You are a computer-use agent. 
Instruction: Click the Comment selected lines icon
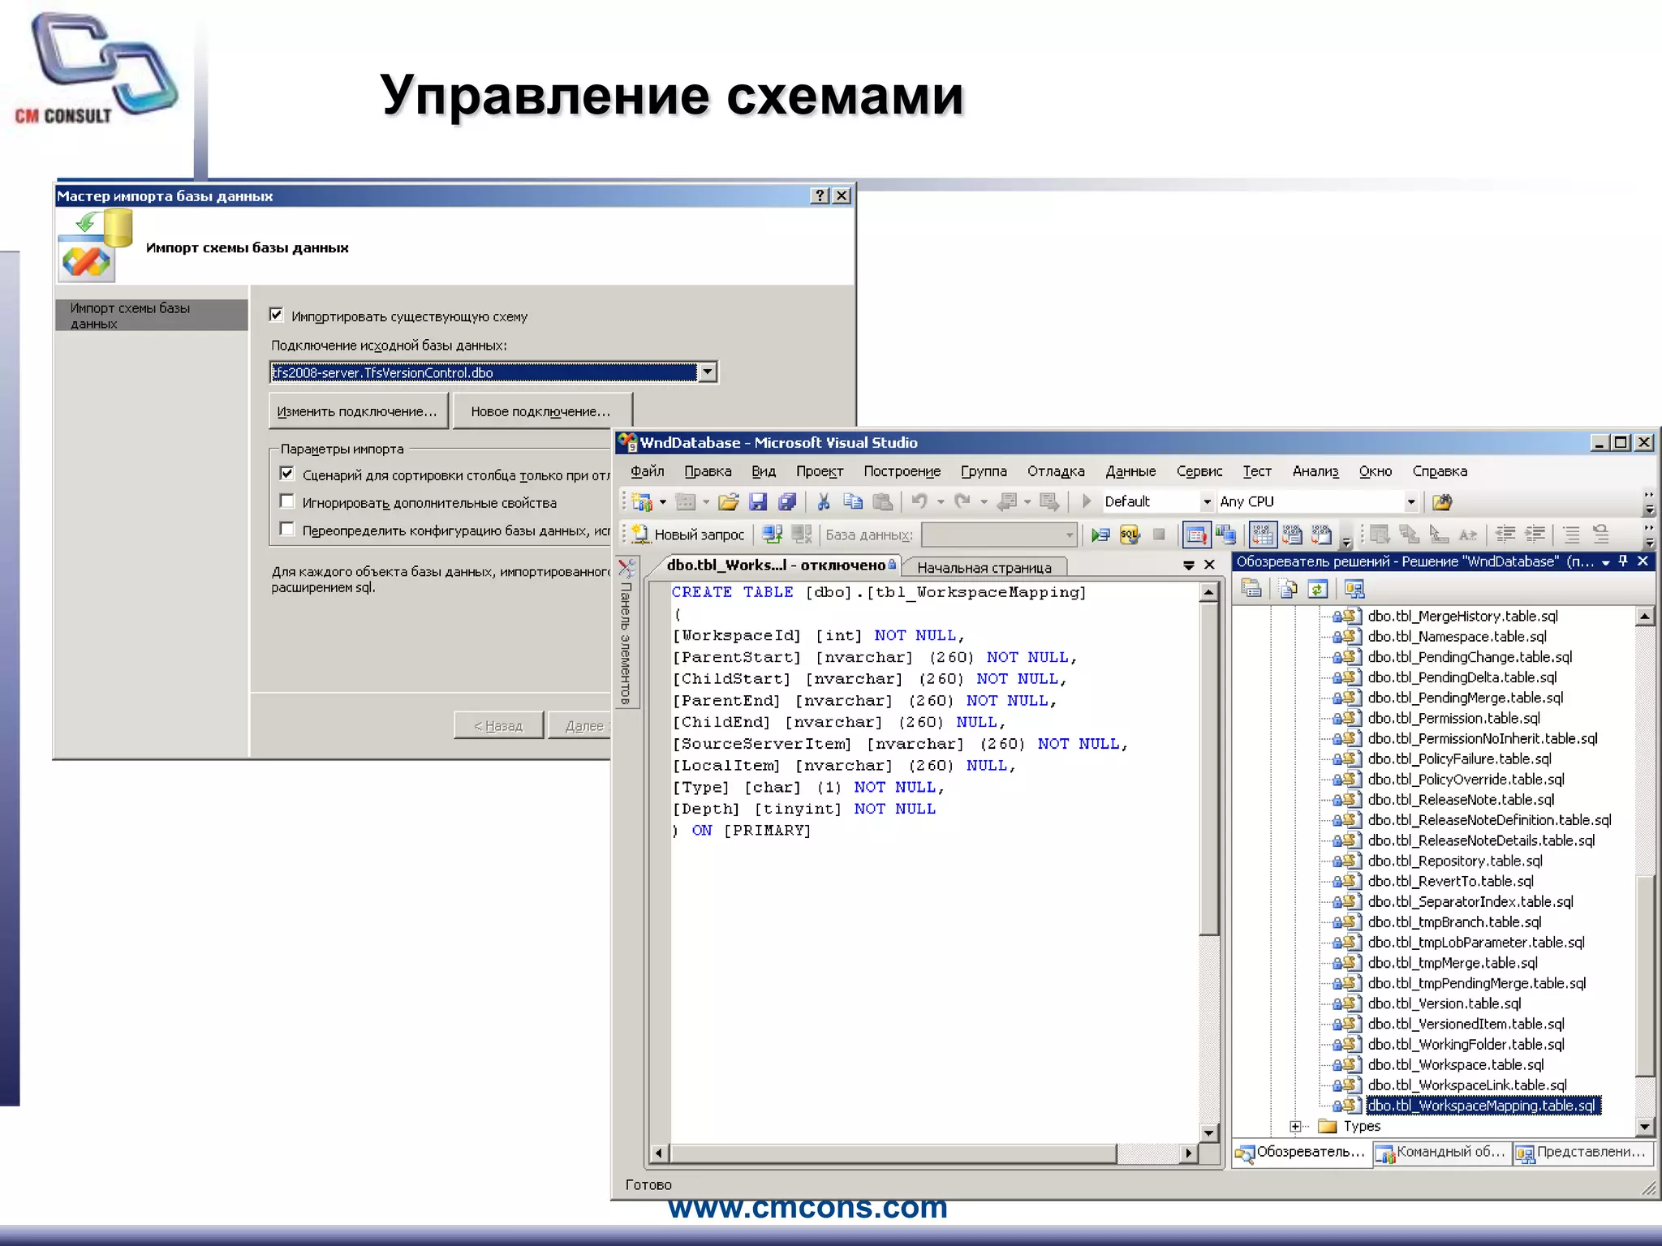click(1571, 535)
